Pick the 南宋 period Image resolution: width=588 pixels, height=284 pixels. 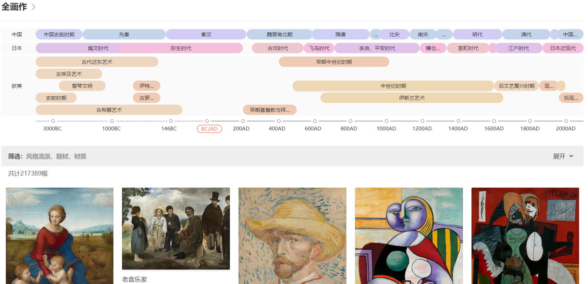point(423,34)
